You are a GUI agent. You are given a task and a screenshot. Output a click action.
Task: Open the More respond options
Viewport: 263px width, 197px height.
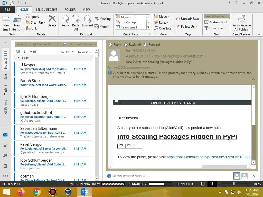coord(102,26)
